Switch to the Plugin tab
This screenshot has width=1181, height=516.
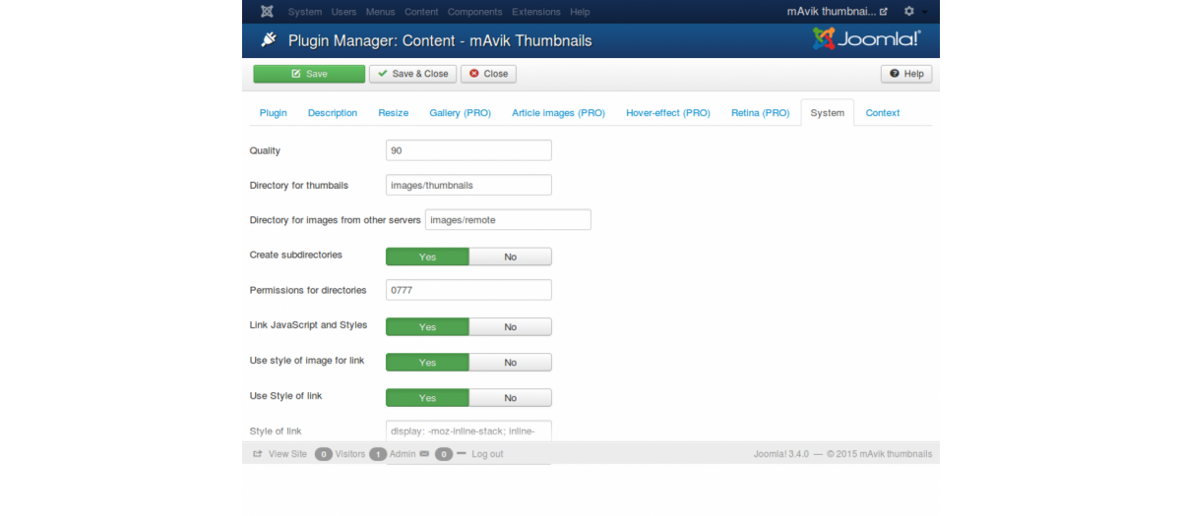(x=274, y=113)
